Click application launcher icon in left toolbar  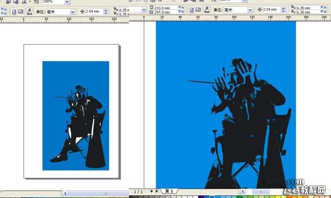point(24,2)
